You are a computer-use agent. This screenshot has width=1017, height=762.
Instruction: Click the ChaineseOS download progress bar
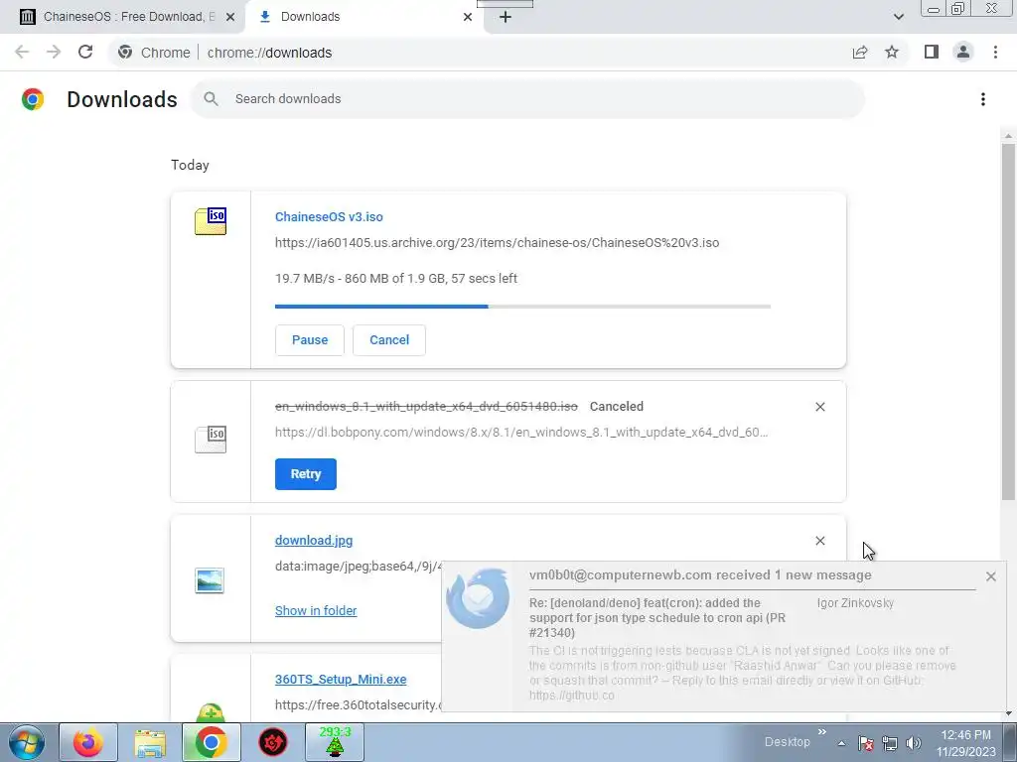[x=522, y=307]
